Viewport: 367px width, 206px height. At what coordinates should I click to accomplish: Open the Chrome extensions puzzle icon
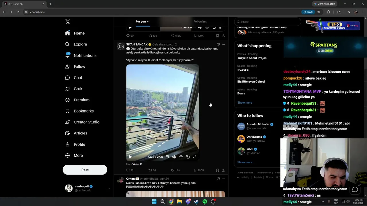(329, 12)
